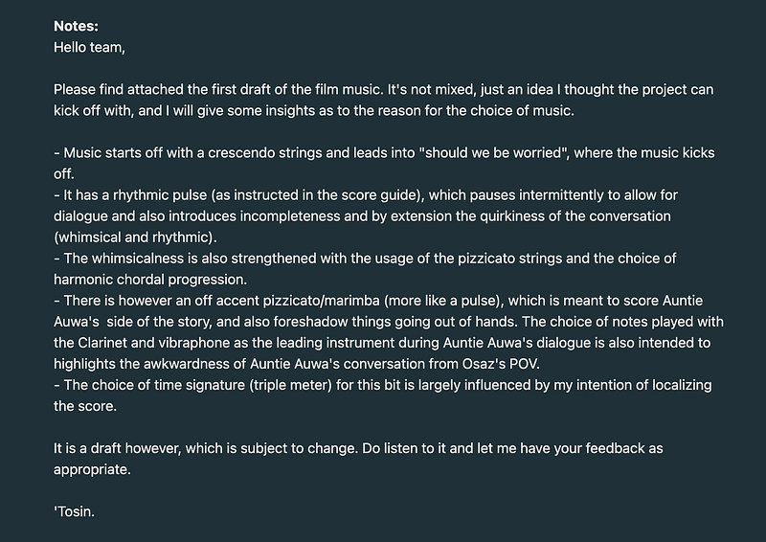Click the "Hello team," greeting line
This screenshot has height=542, width=766.
(x=95, y=44)
